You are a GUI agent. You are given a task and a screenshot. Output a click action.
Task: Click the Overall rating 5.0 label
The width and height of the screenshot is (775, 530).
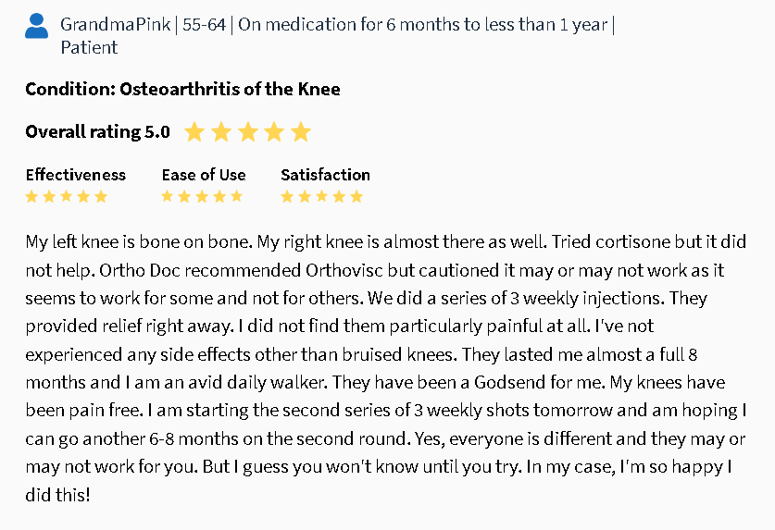[97, 132]
